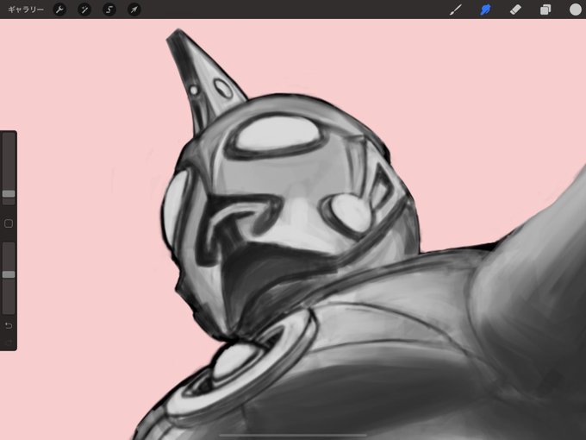The image size is (586, 440).
Task: Open the ギャラリー gallery view
Action: pos(26,9)
